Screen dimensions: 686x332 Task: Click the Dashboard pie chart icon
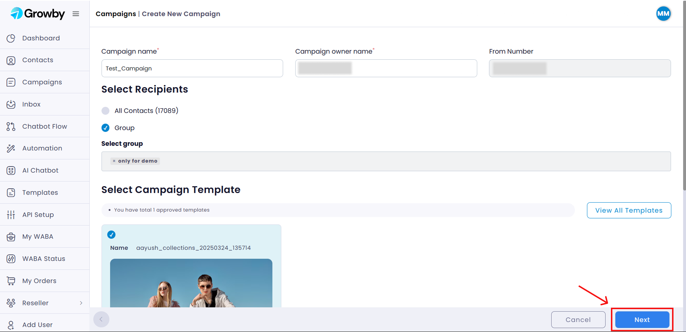coord(11,38)
